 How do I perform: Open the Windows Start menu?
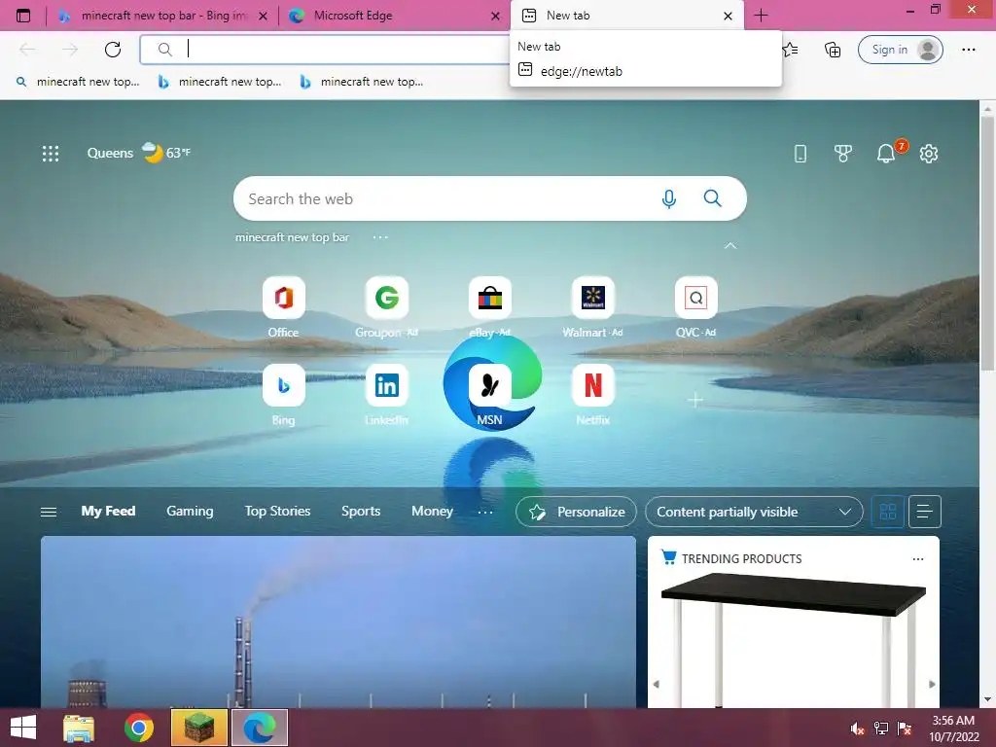[x=23, y=728]
